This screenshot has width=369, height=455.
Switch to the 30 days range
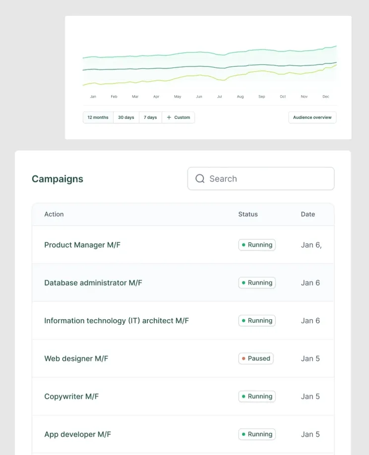click(126, 117)
